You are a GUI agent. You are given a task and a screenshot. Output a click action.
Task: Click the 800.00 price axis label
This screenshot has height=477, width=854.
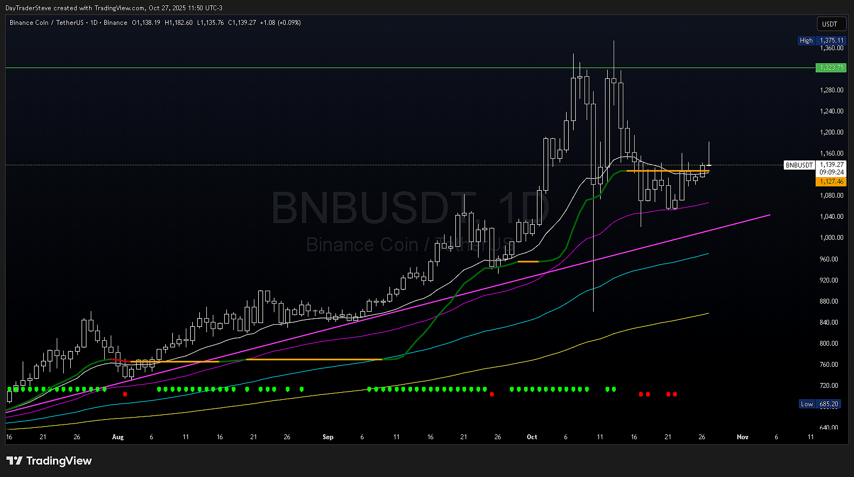click(829, 344)
